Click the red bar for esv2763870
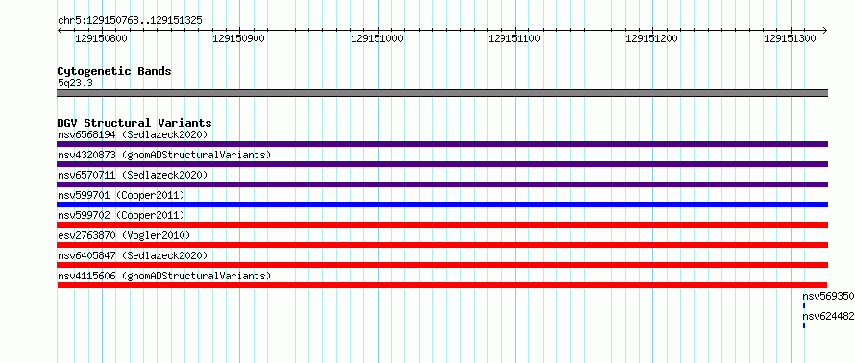 [442, 245]
